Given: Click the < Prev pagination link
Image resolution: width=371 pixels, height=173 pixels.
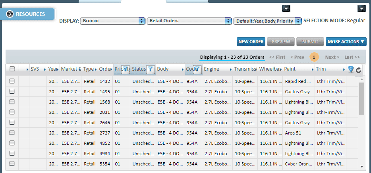Looking at the screenshot, I should click(x=297, y=57).
